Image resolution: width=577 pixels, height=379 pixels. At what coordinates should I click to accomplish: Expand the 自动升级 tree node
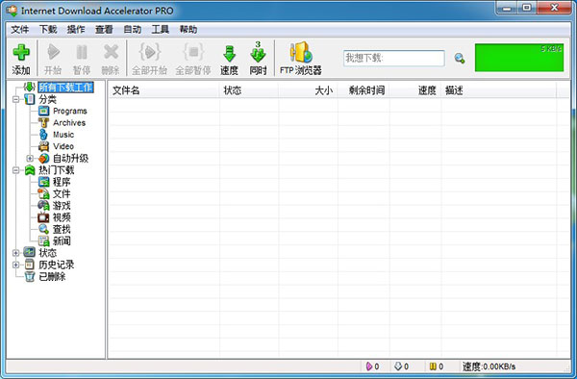(x=30, y=158)
